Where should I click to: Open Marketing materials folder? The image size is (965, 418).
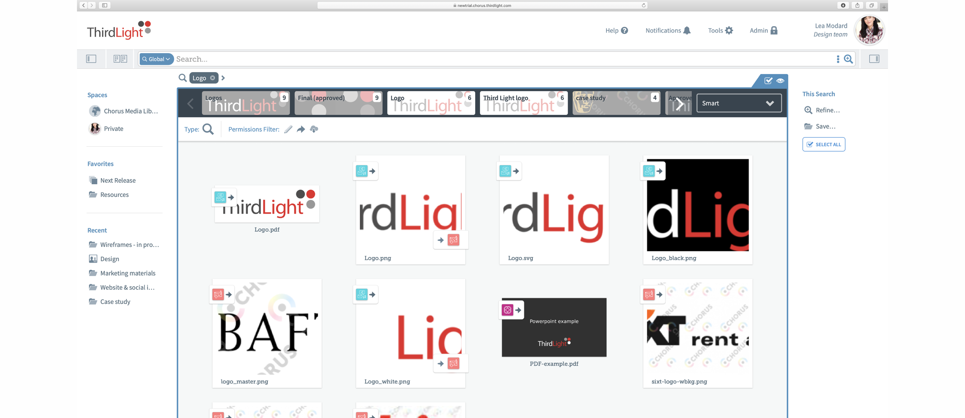[122, 273]
